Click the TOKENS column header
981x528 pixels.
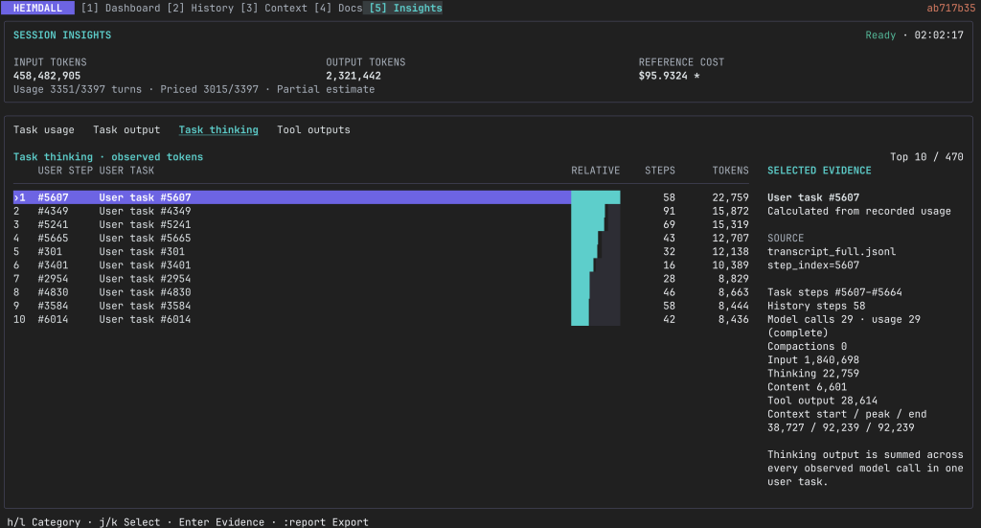(731, 171)
